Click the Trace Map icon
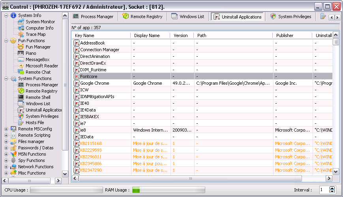Image resolution: width=343 pixels, height=197 pixels. click(21, 34)
